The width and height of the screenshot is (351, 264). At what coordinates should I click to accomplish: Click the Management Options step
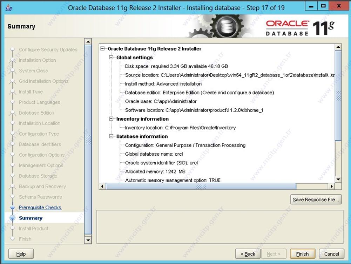pyautogui.click(x=41, y=165)
